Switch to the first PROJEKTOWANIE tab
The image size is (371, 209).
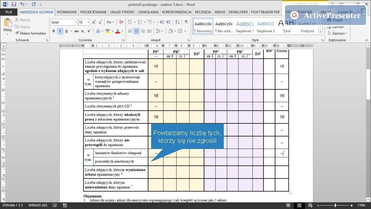pos(93,12)
